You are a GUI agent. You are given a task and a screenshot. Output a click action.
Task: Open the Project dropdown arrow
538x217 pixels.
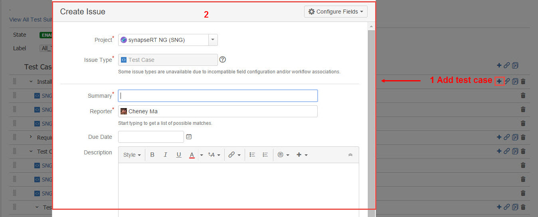click(x=213, y=40)
